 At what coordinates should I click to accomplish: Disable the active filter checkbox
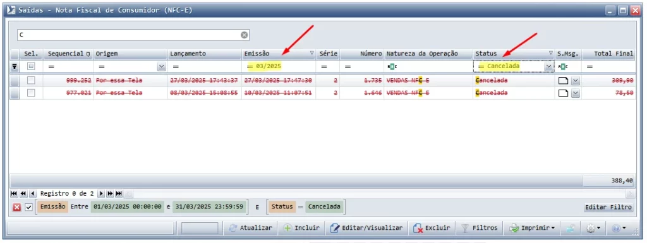pyautogui.click(x=28, y=208)
